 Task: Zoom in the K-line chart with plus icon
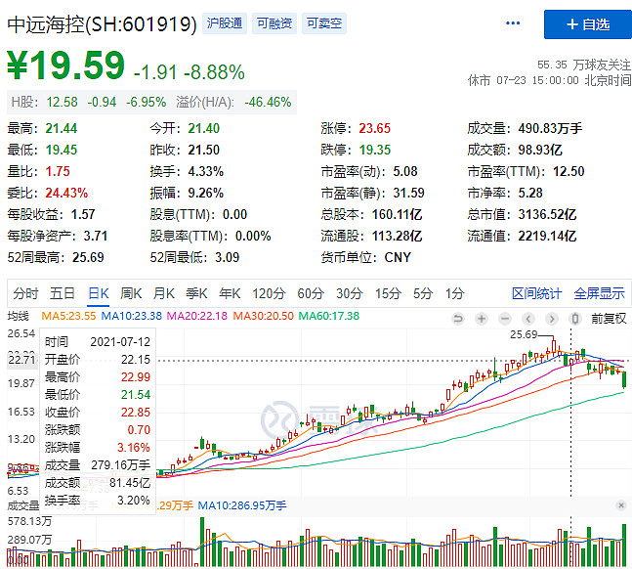(482, 319)
